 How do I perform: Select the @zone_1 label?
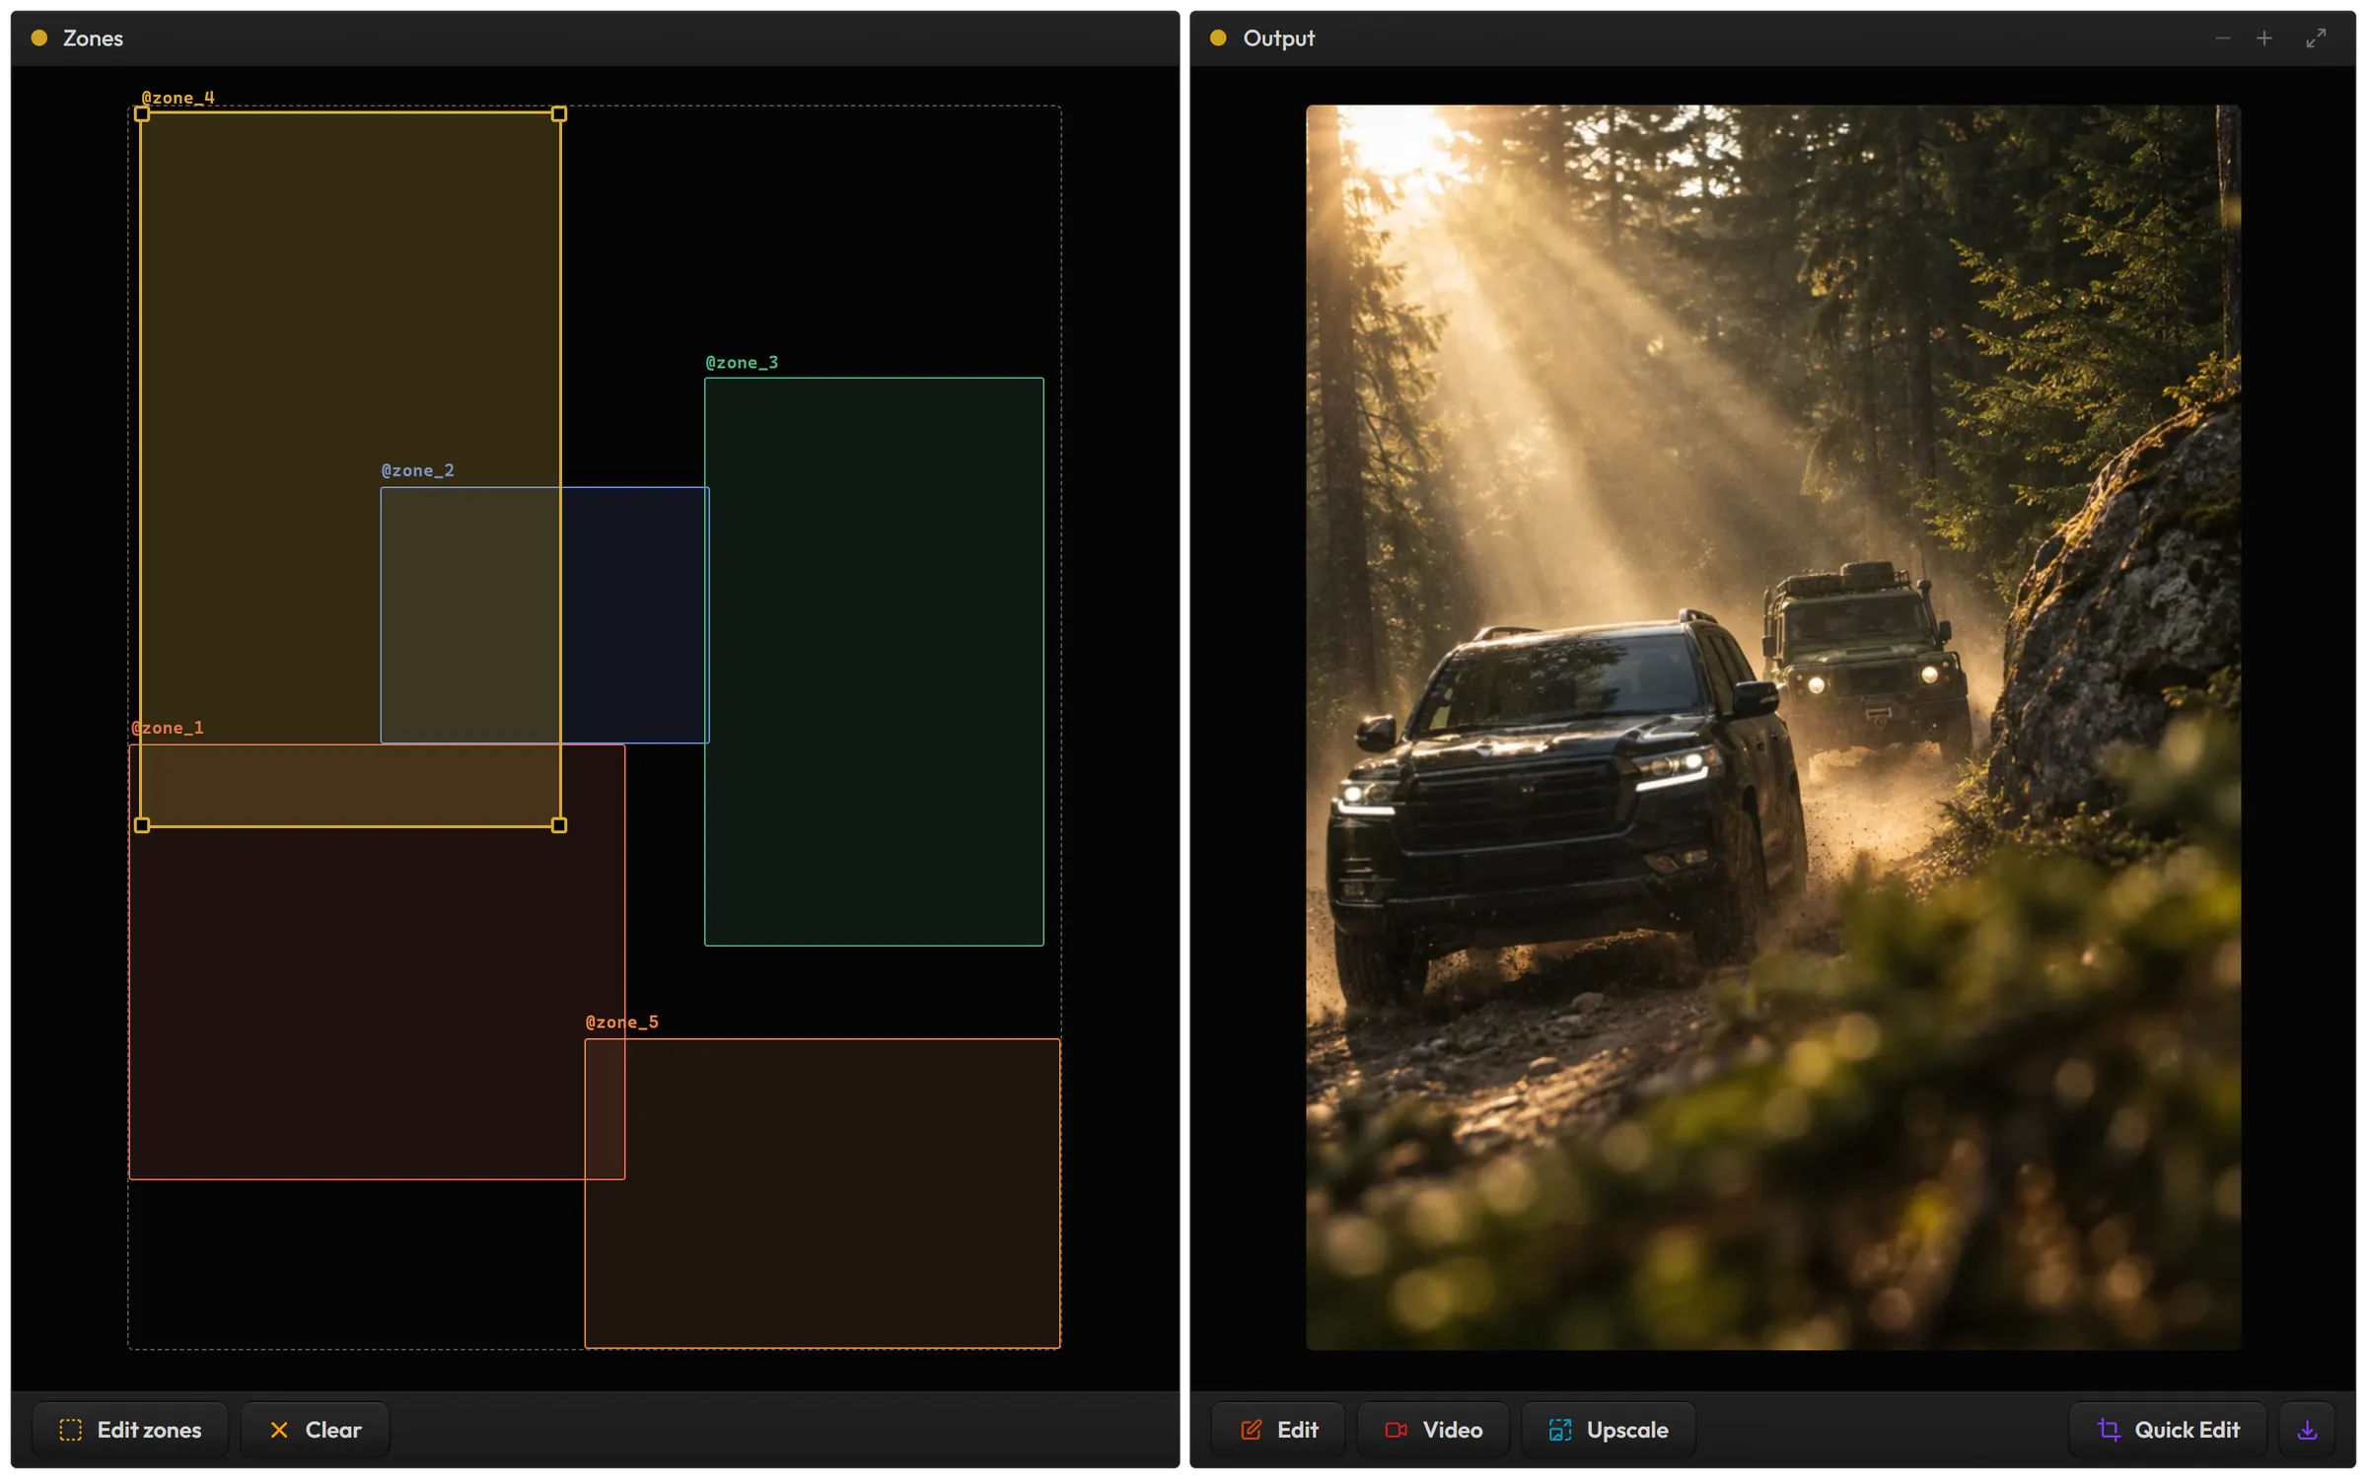[x=168, y=728]
